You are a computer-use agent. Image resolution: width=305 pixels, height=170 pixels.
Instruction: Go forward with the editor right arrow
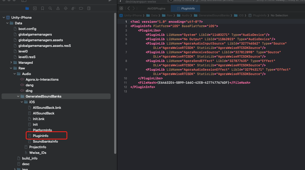click(x=134, y=8)
